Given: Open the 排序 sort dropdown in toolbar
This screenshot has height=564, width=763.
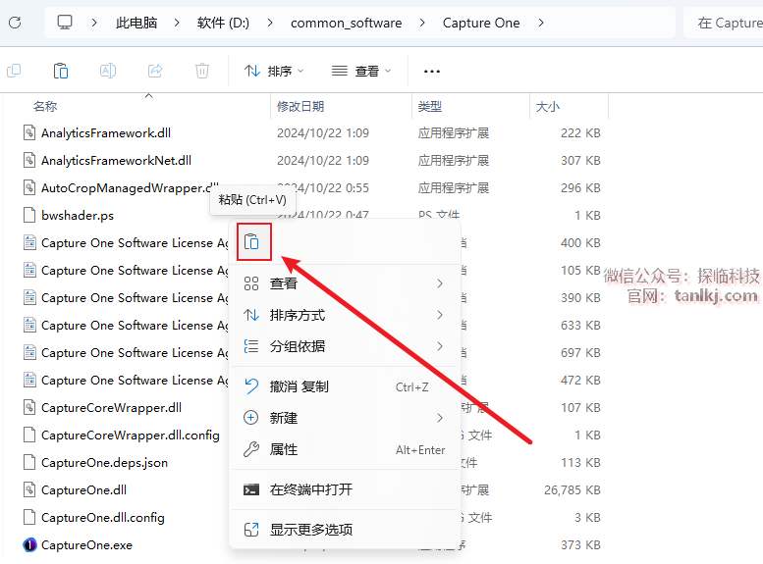Looking at the screenshot, I should pos(274,71).
